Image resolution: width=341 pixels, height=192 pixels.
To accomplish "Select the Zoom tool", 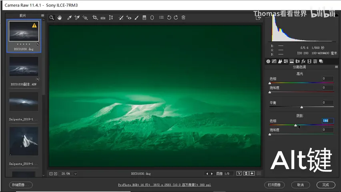I will pos(52,18).
